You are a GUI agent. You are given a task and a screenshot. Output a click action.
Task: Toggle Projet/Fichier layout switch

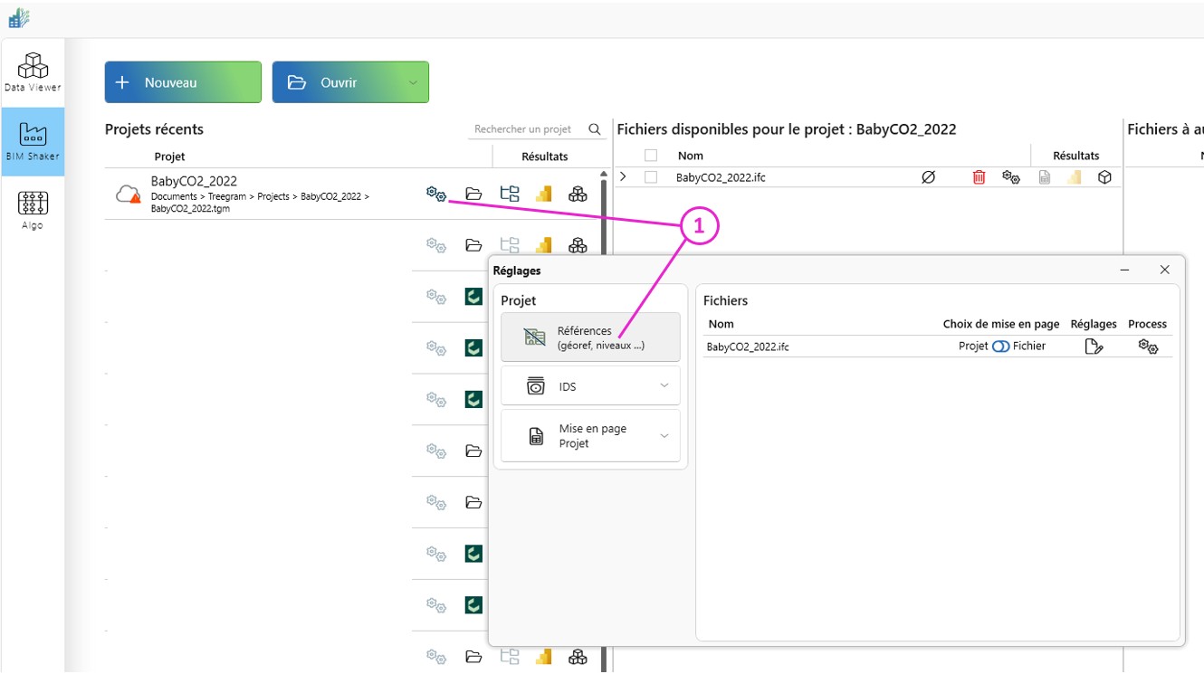click(x=1000, y=346)
